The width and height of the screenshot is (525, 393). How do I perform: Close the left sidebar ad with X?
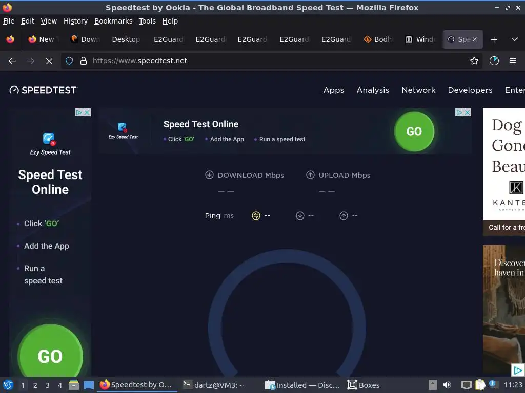click(87, 112)
